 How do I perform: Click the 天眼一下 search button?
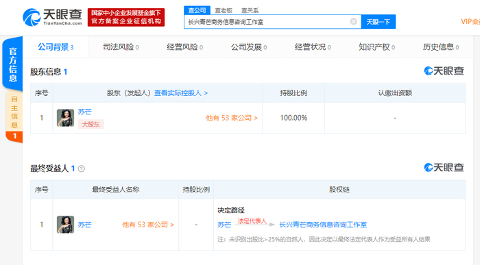pyautogui.click(x=379, y=22)
